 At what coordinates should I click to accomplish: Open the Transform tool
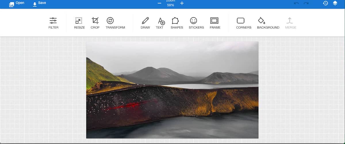coord(115,23)
